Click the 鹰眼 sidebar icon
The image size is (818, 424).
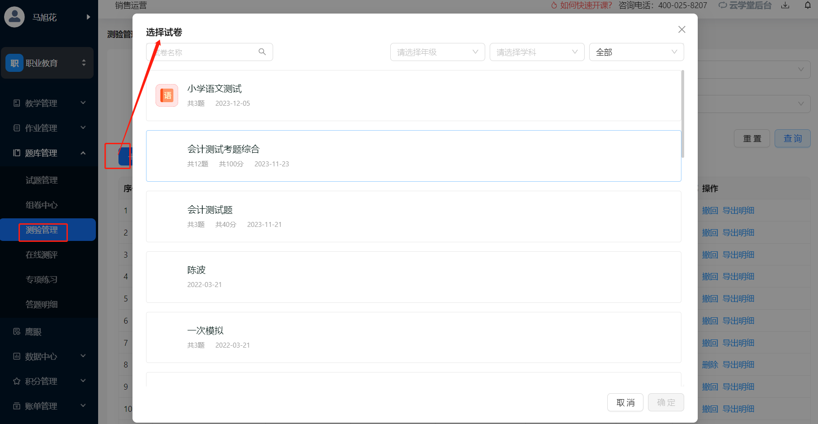(x=17, y=332)
